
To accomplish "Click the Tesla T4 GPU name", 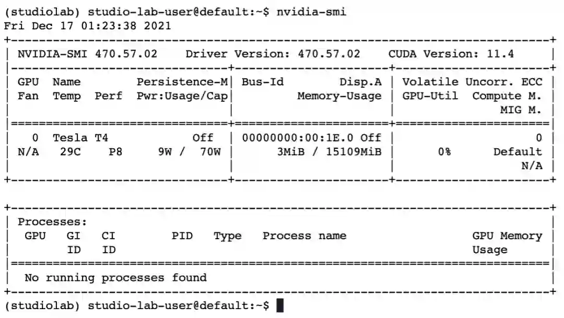I will [80, 138].
